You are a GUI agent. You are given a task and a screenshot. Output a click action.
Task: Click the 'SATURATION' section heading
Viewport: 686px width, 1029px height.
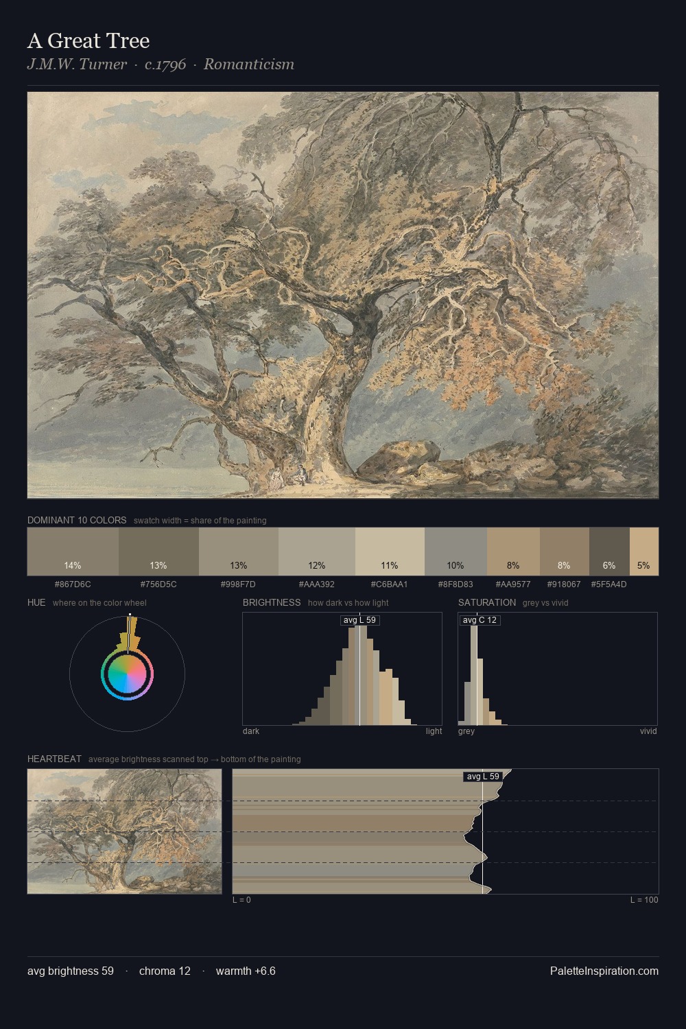[x=487, y=602]
